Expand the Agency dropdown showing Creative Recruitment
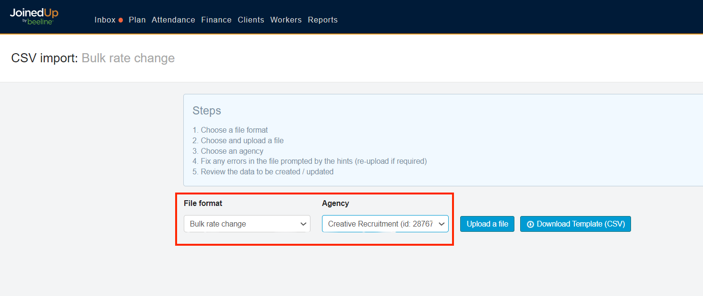 point(385,224)
